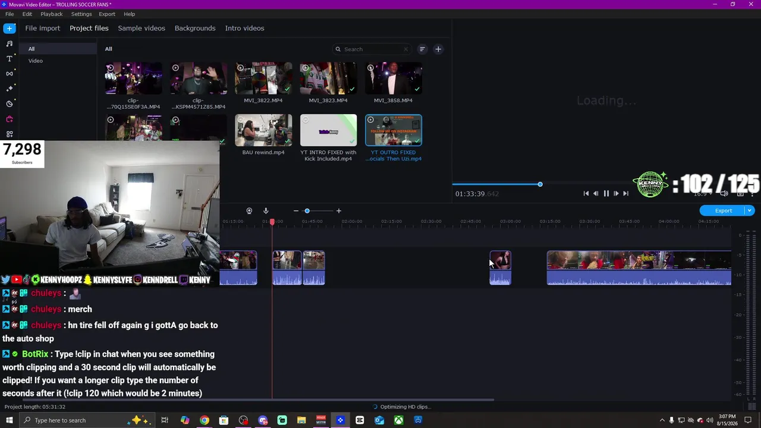Click the timeline marker pin icon

pyautogui.click(x=249, y=211)
